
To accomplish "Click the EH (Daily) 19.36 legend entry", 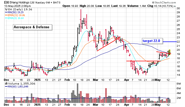I will tap(20, 10).
